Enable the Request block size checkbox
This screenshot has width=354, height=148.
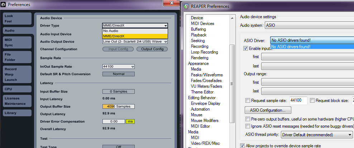pos(312,101)
